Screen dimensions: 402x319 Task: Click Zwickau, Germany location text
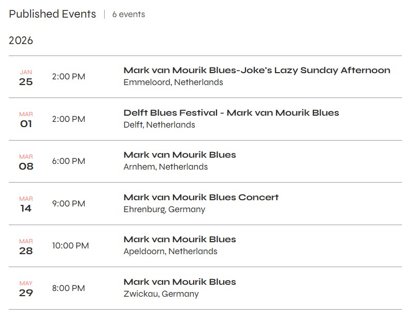click(x=161, y=294)
